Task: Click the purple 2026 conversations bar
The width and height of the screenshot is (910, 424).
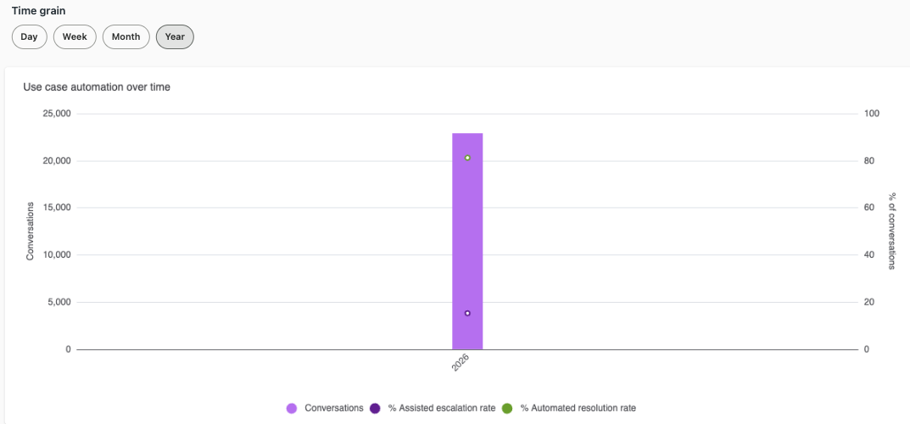Action: pyautogui.click(x=467, y=242)
